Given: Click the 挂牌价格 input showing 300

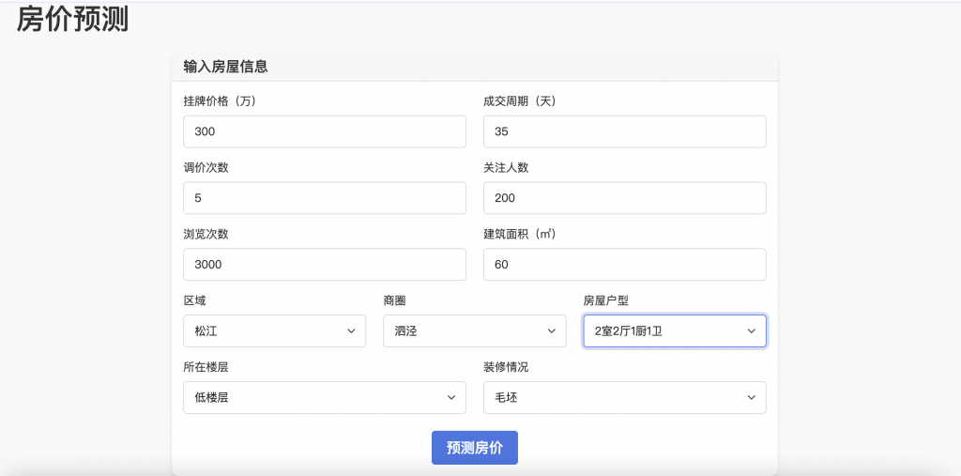Looking at the screenshot, I should pyautogui.click(x=324, y=131).
